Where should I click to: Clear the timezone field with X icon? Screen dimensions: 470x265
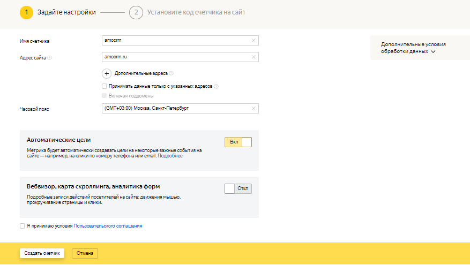(253, 109)
